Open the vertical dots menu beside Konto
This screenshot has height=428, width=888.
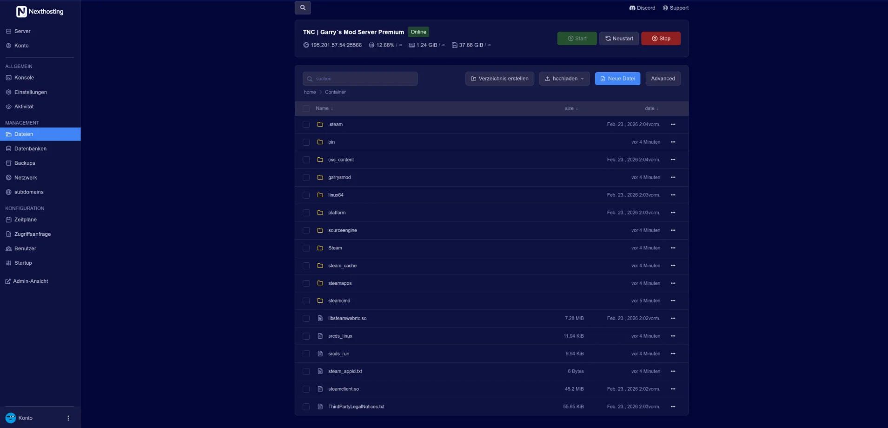point(68,418)
